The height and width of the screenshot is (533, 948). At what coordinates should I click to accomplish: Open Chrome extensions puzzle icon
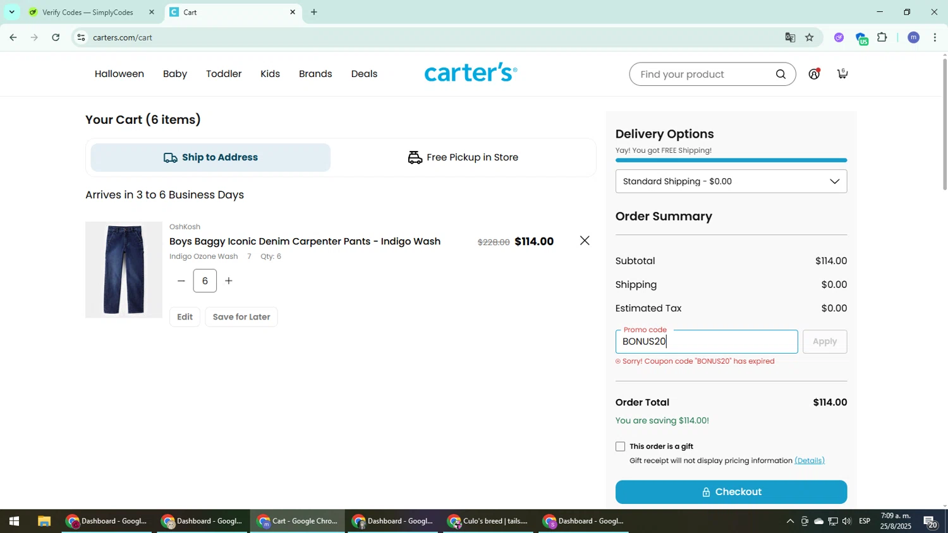click(882, 38)
